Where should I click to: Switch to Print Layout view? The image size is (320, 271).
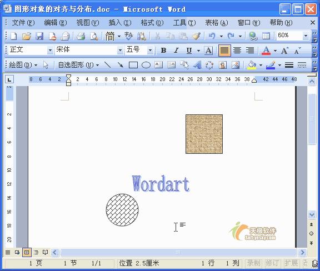click(x=27, y=253)
